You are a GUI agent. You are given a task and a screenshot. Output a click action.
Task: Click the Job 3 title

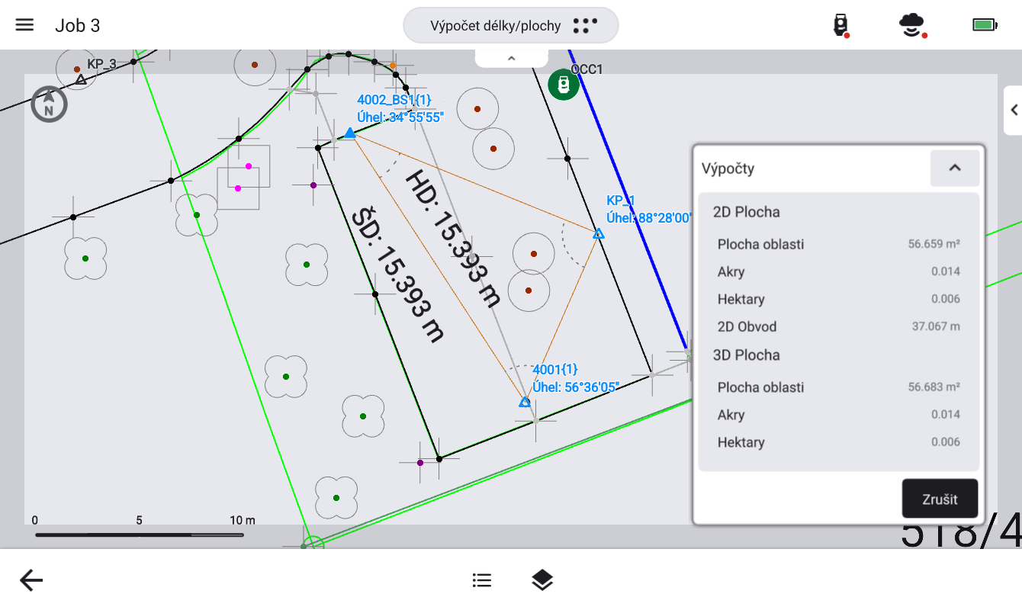[x=77, y=25]
